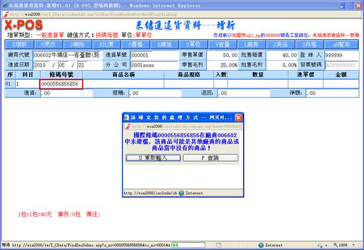364x250 pixels.
Task: Click the 進貨日期 year field 2010
Action: click(x=43, y=64)
